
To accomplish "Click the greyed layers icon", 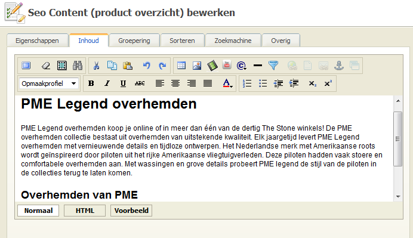I will point(355,65).
